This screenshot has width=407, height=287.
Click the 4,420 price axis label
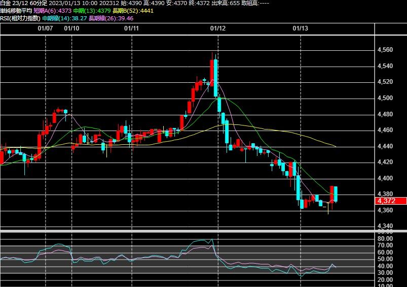pos(385,162)
